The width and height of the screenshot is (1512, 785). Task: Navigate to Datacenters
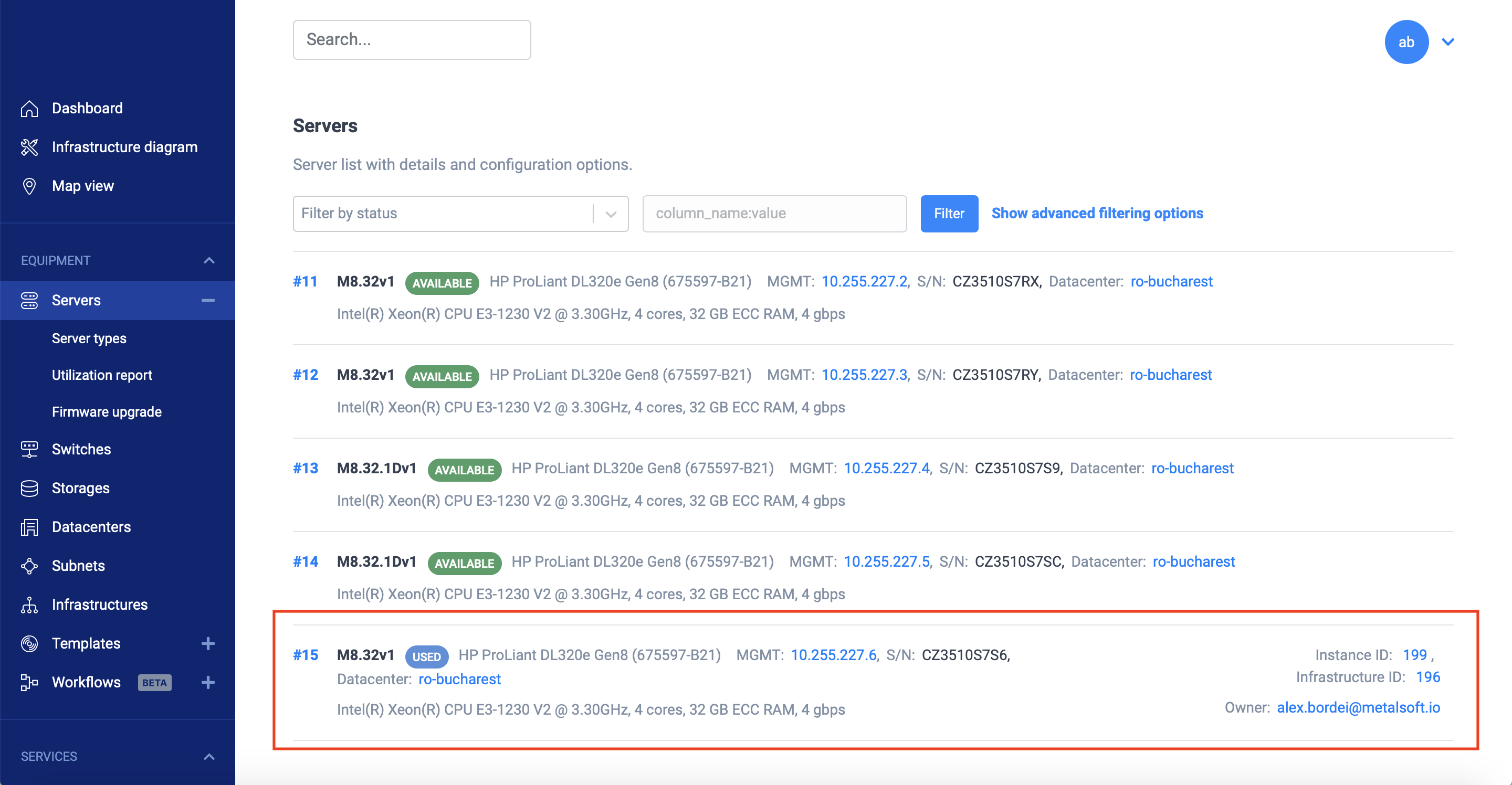91,527
